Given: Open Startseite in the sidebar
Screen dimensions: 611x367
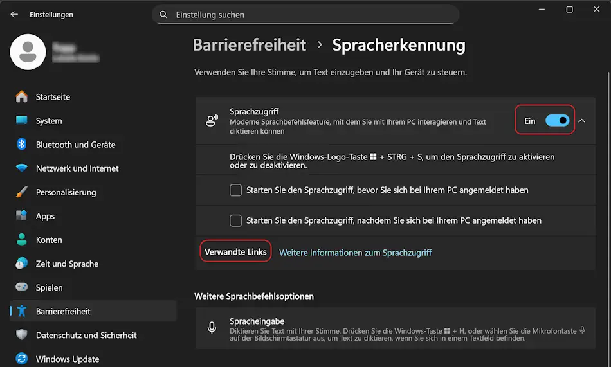Looking at the screenshot, I should [x=93, y=96].
